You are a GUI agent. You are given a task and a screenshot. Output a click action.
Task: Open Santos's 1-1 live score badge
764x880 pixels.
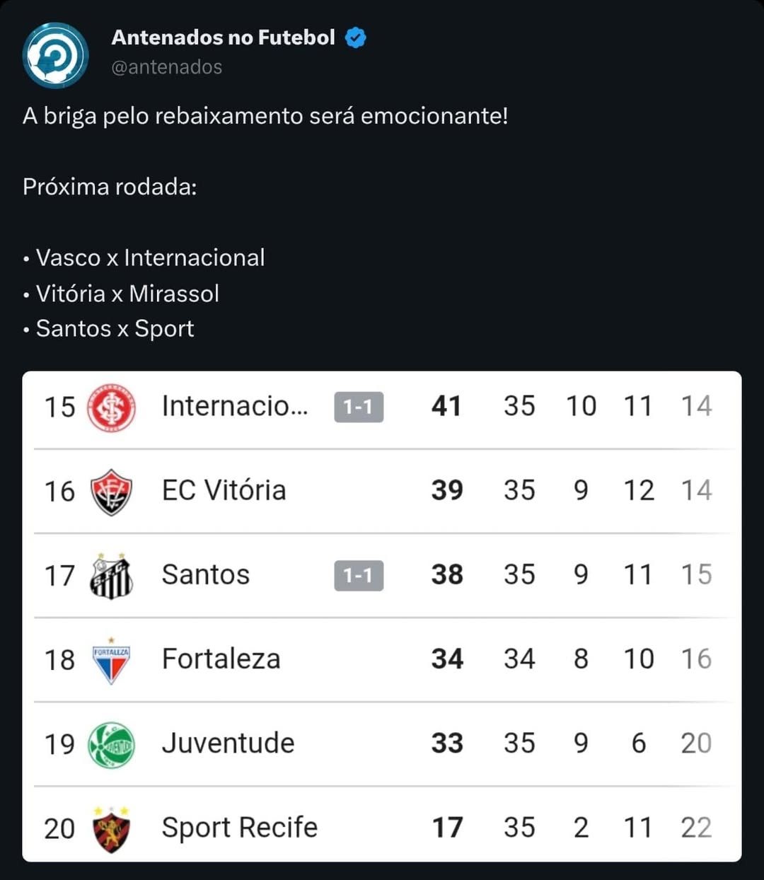pyautogui.click(x=359, y=576)
